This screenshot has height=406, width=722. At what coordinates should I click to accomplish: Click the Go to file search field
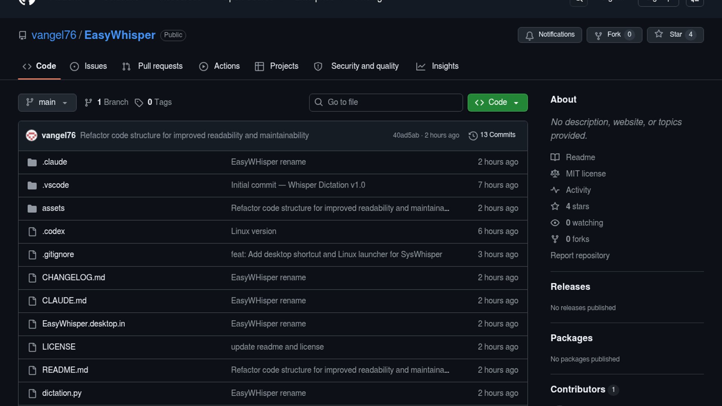tap(385, 102)
